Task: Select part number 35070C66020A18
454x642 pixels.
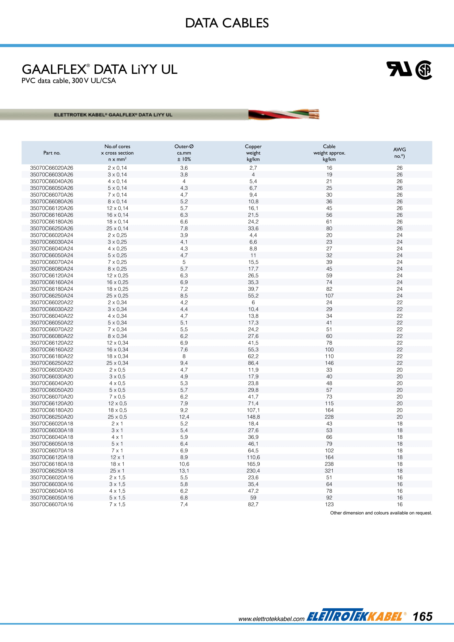Action: pos(52,424)
